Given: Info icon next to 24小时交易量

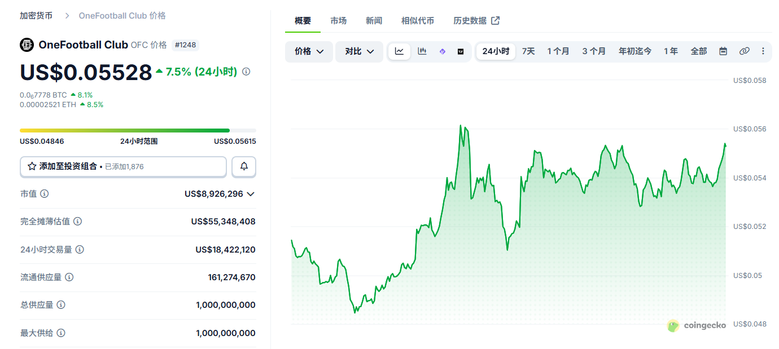Looking at the screenshot, I should tap(80, 249).
